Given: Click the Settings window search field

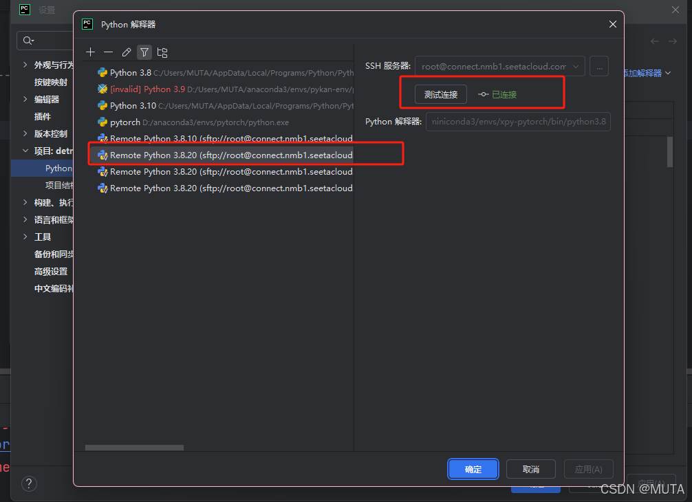Looking at the screenshot, I should click(x=45, y=41).
